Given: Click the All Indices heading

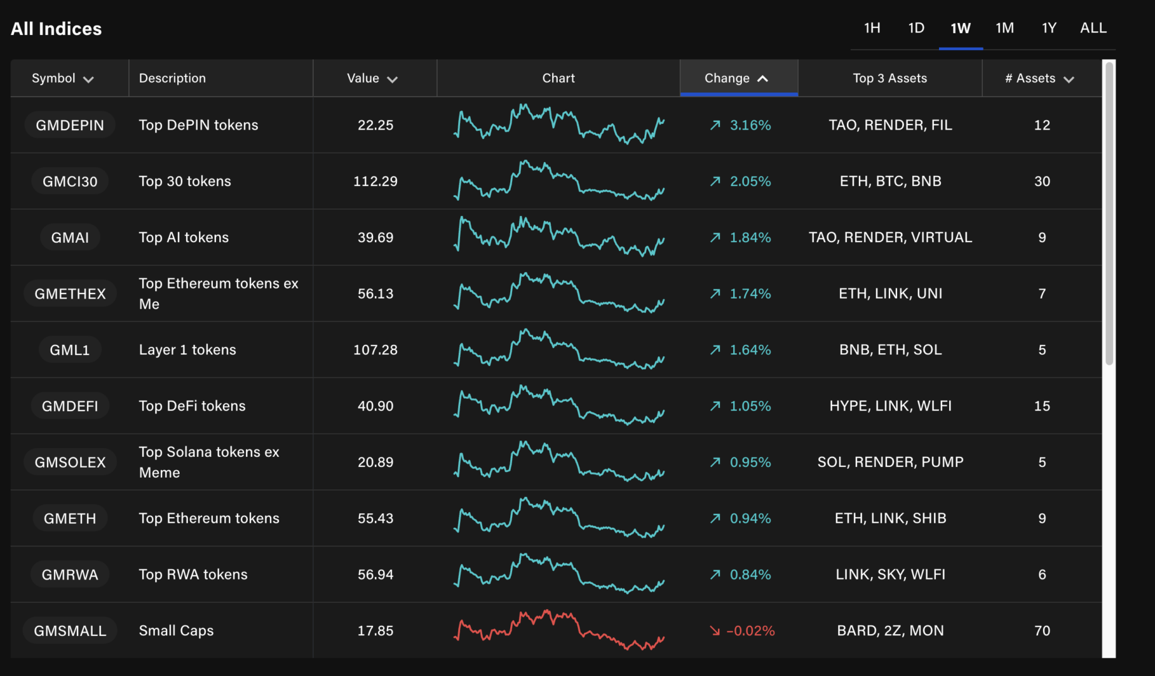Looking at the screenshot, I should click(x=56, y=28).
